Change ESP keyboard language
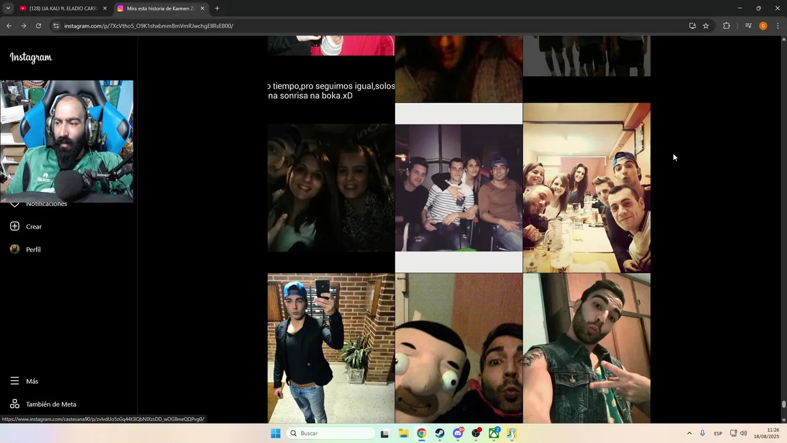Viewport: 787px width, 443px height. point(718,433)
